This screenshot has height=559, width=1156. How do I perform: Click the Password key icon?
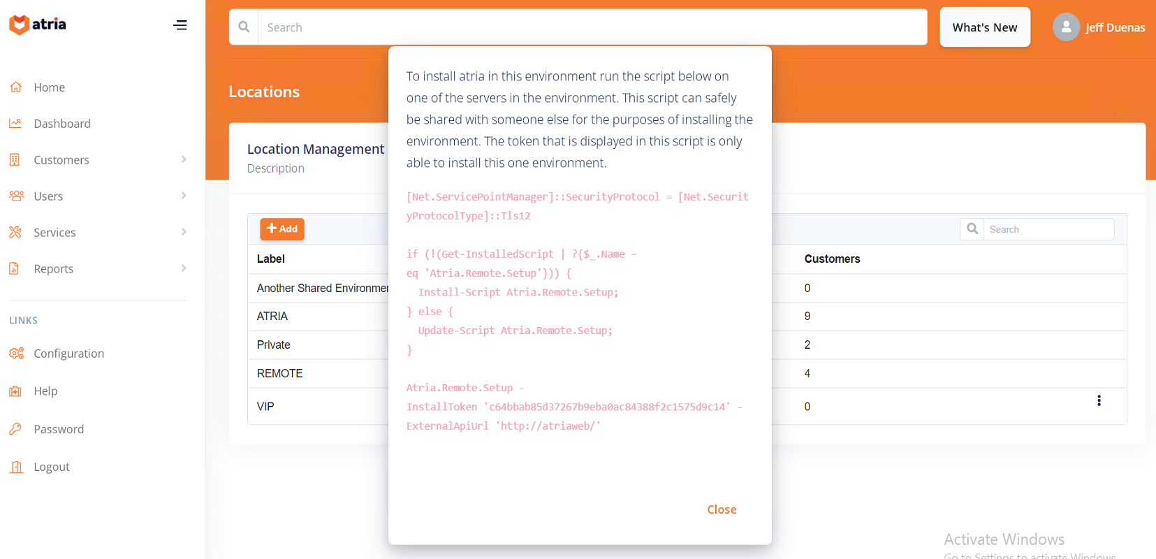[x=15, y=429]
